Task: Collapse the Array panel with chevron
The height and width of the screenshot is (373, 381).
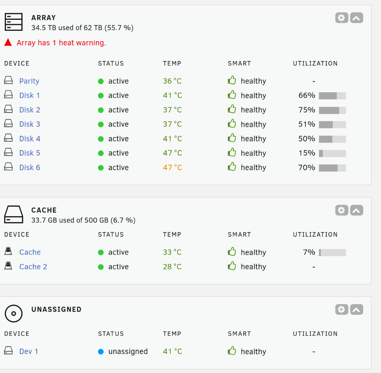Action: [x=356, y=18]
